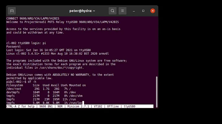Click '9600 8N1' in the status bar
222x124 pixels.
tap(46, 107)
